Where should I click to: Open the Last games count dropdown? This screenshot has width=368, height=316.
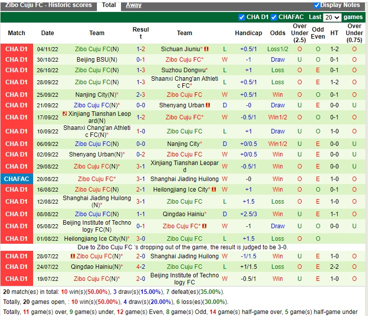[x=332, y=17]
